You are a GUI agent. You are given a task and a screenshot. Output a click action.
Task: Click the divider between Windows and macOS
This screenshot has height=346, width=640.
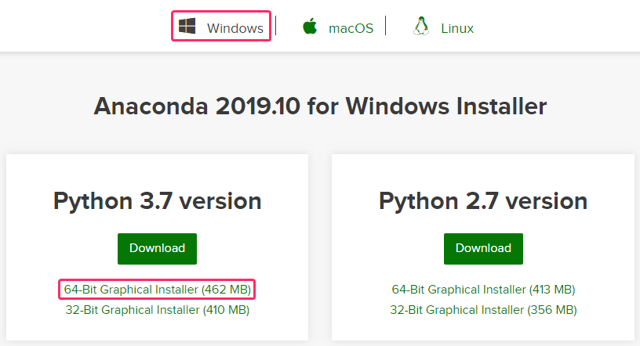(276, 26)
